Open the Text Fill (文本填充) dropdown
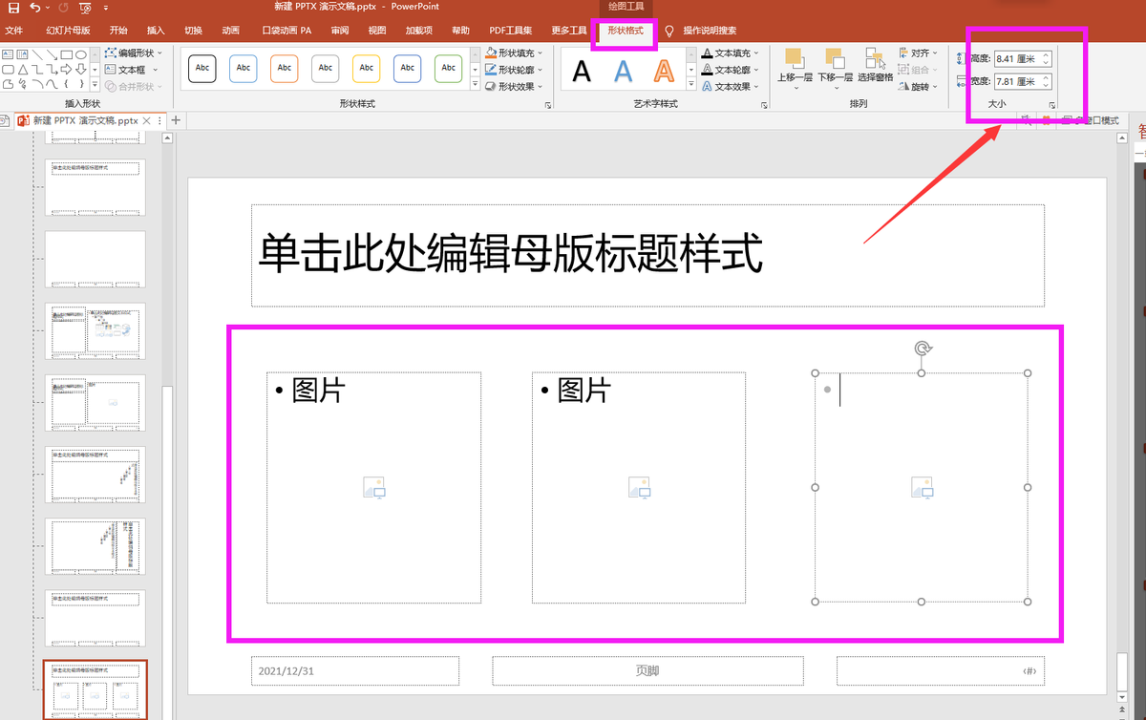1146x720 pixels. point(731,53)
